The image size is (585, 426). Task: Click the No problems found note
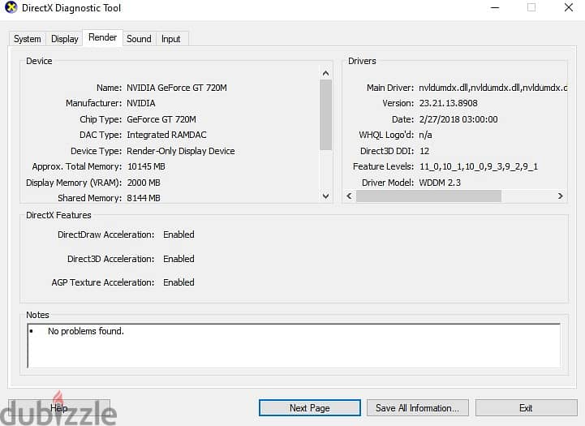[x=86, y=331]
